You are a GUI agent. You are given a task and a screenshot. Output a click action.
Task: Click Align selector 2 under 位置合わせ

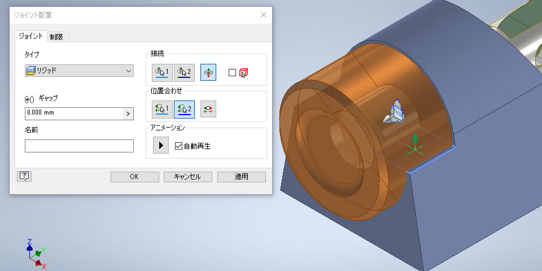pos(184,110)
